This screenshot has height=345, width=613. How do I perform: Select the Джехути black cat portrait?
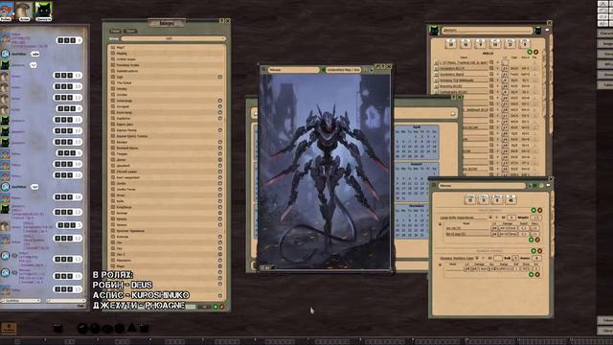(x=43, y=11)
